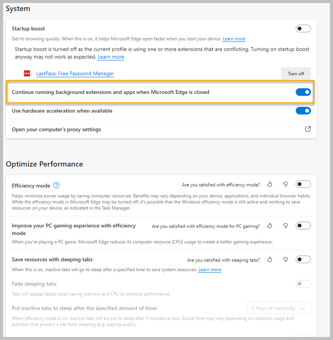Click thumbs up for PC gaming efficiency
Screen dimensions: 333x340
pos(270,226)
